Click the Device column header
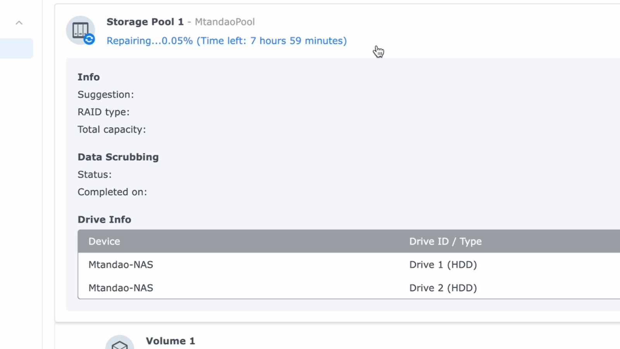Image resolution: width=620 pixels, height=349 pixels. click(x=104, y=241)
